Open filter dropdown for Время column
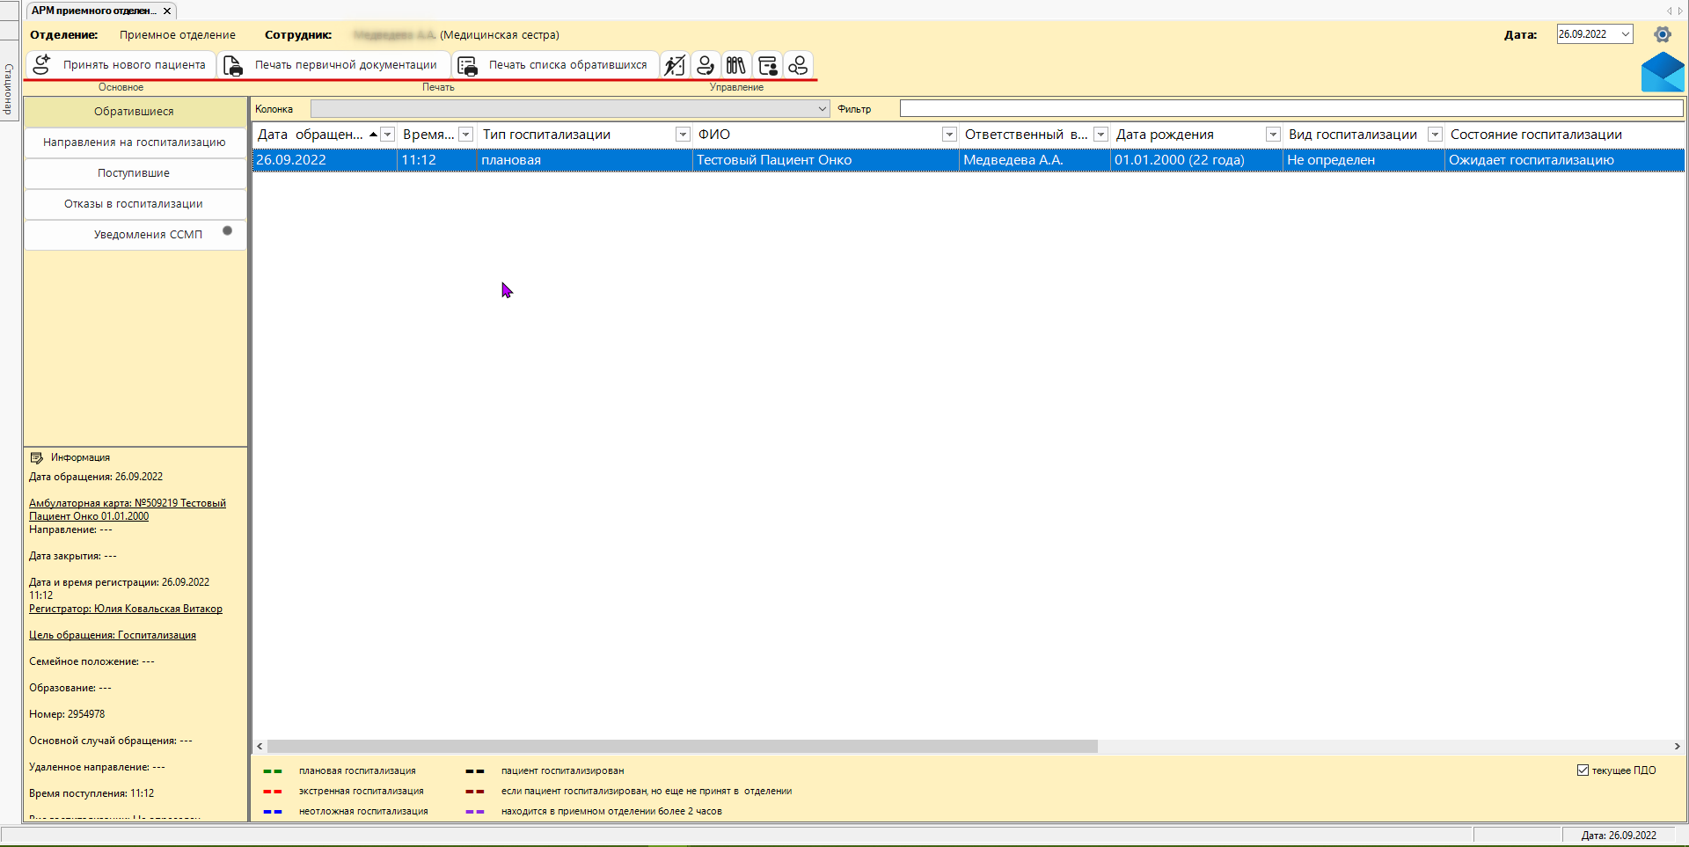The image size is (1689, 847). [466, 135]
